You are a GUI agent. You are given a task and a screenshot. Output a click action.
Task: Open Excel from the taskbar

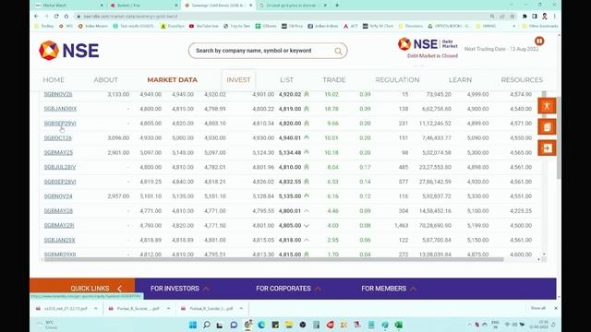398,325
